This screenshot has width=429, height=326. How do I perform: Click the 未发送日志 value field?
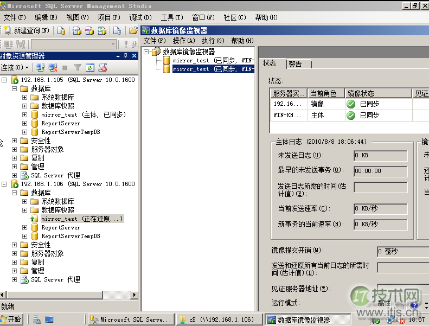(380, 156)
